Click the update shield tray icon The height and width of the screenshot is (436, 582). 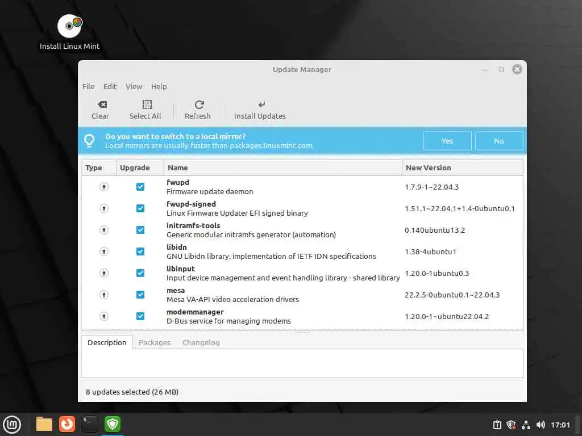click(511, 425)
